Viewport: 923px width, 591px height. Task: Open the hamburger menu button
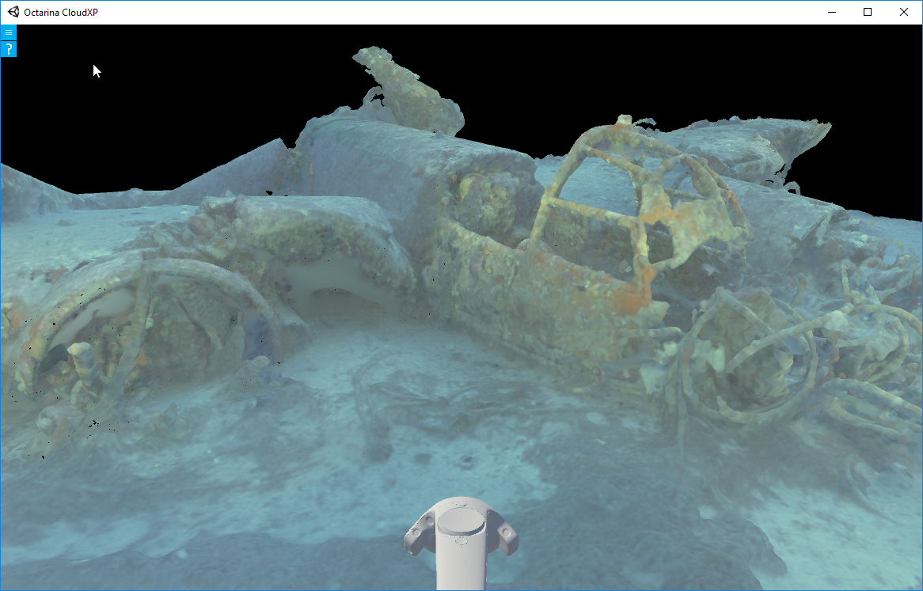click(8, 32)
